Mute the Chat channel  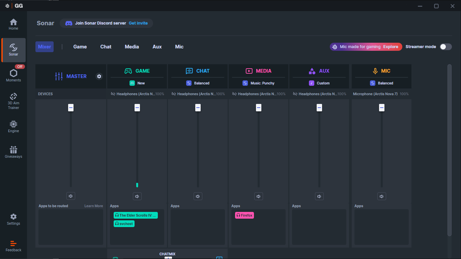[198, 196]
